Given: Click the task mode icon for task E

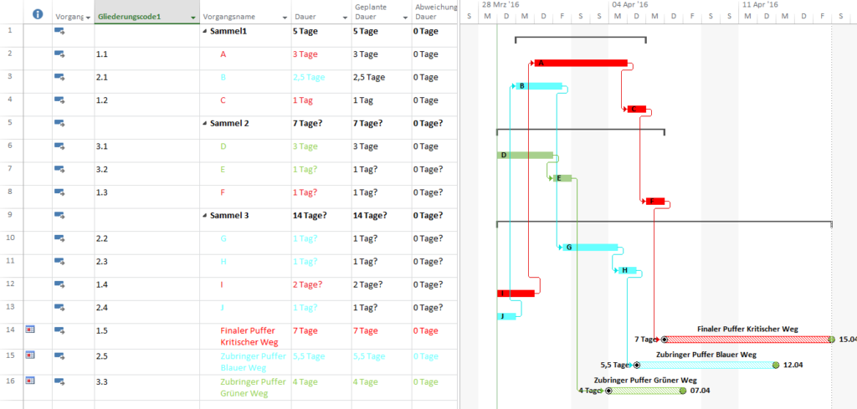Looking at the screenshot, I should pos(59,169).
